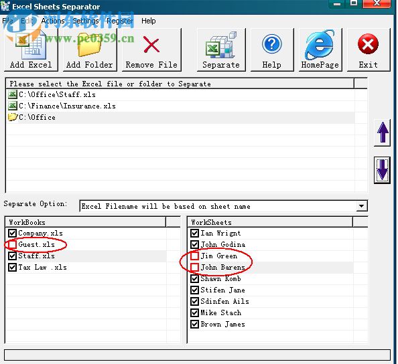The image size is (398, 364).
Task: Open the Settings menu
Action: tap(86, 21)
